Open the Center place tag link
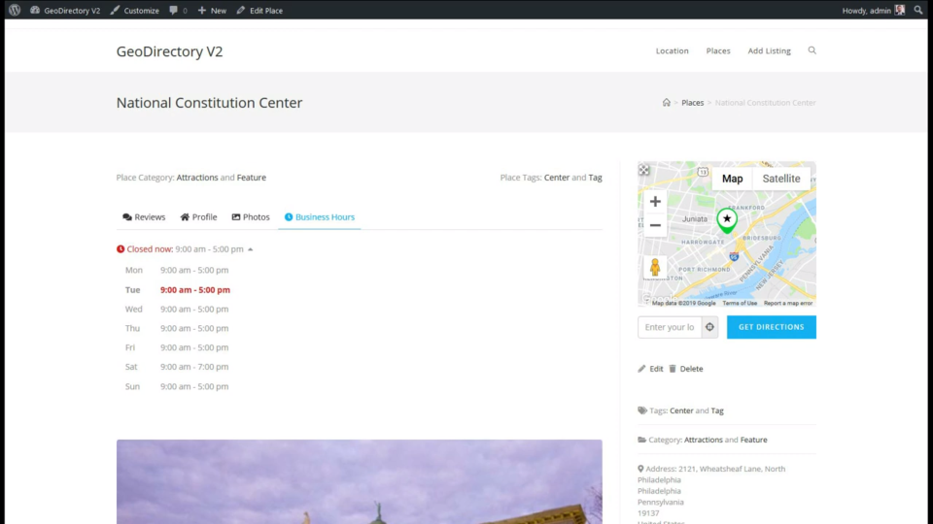The height and width of the screenshot is (524, 933). (x=556, y=177)
